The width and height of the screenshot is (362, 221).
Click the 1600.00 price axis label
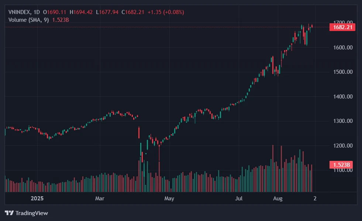tap(342, 48)
